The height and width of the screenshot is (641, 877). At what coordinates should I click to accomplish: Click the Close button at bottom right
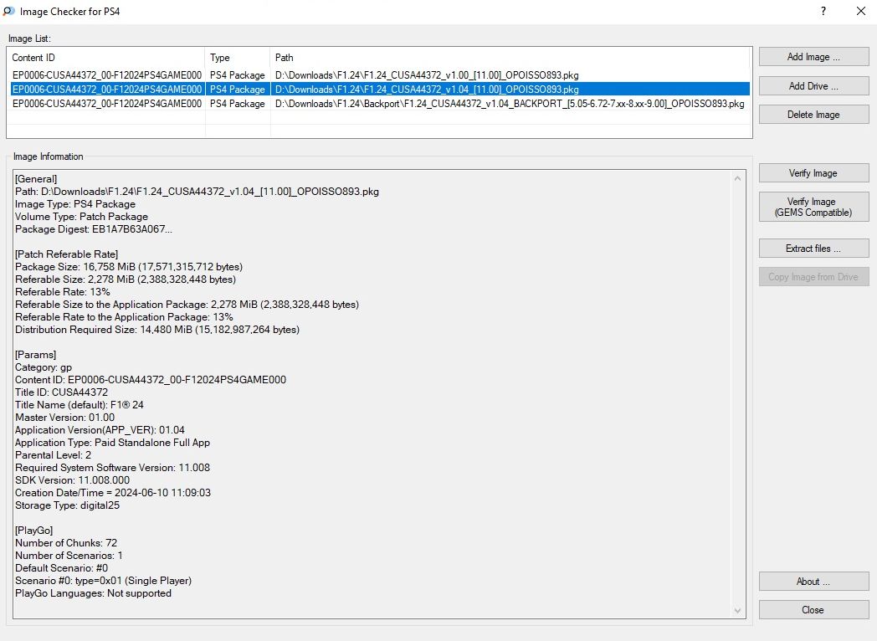tap(813, 610)
